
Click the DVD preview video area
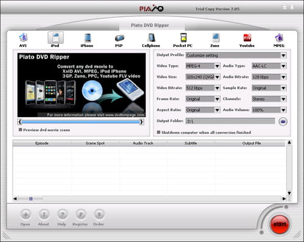tap(81, 85)
